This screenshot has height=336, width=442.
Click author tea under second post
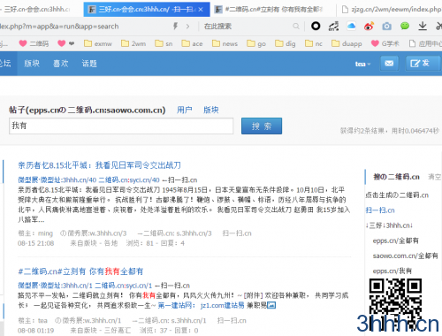(x=42, y=320)
